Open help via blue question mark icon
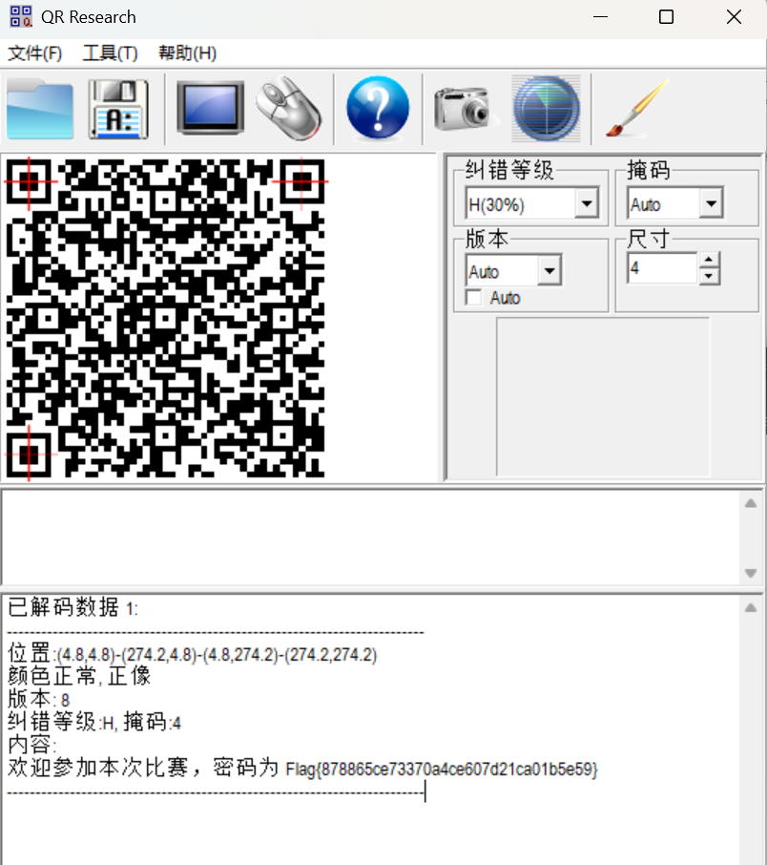 click(x=378, y=109)
